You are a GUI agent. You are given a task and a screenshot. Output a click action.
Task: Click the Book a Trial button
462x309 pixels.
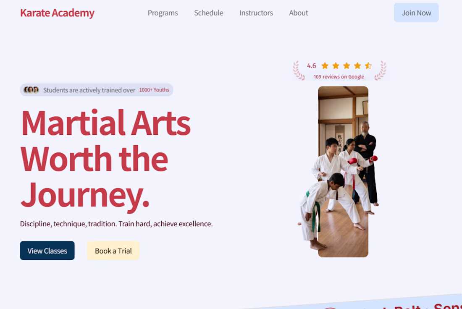pyautogui.click(x=113, y=251)
